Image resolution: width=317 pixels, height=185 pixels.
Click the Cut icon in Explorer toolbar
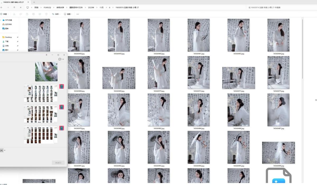pyautogui.click(x=14, y=14)
